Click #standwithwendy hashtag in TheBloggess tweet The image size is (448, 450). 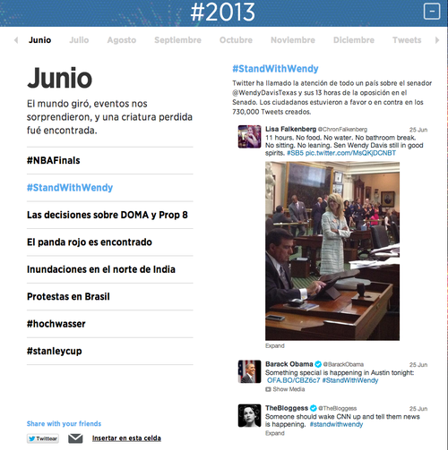336,424
